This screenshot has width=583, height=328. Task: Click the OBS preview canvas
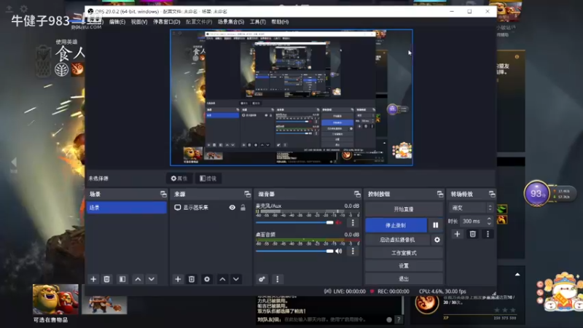(291, 98)
